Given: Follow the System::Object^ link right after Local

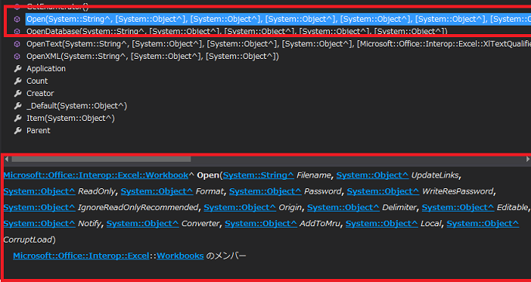Looking at the screenshot, I should coord(483,223).
